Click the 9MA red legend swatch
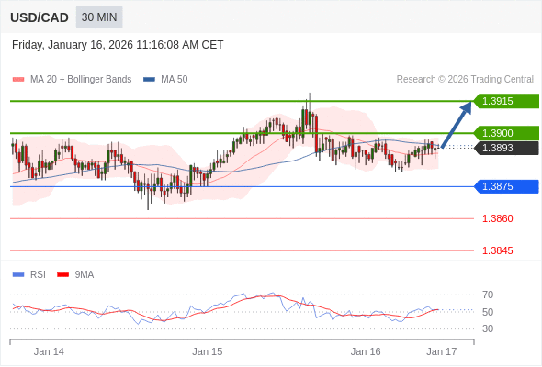Viewport: 542px width, 367px height. click(x=62, y=275)
